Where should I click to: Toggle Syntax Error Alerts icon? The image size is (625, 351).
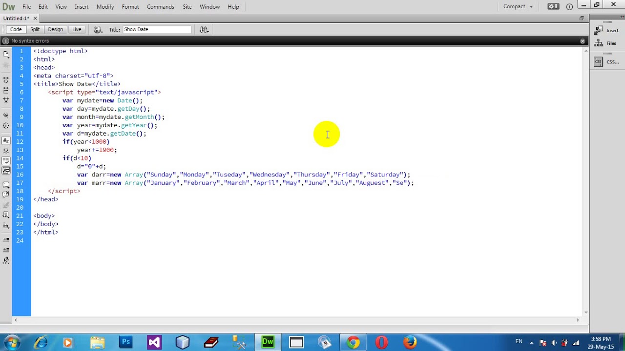6,170
